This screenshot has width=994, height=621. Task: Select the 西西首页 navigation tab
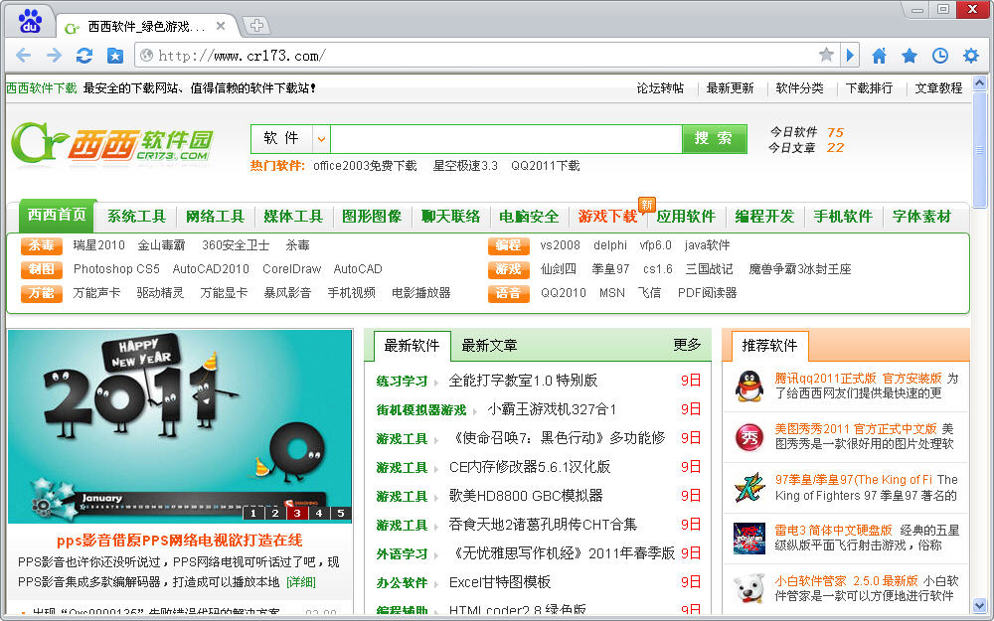click(x=57, y=215)
